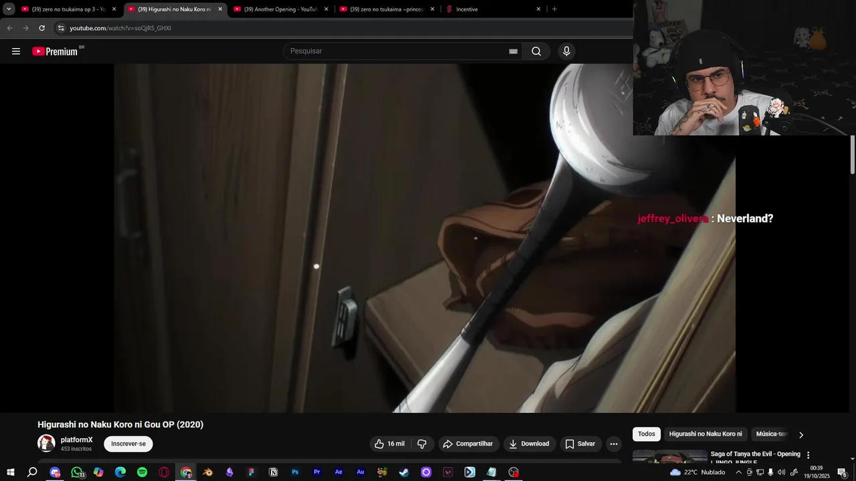The image size is (856, 481).
Task: Select the Todos filter chip
Action: click(x=647, y=434)
